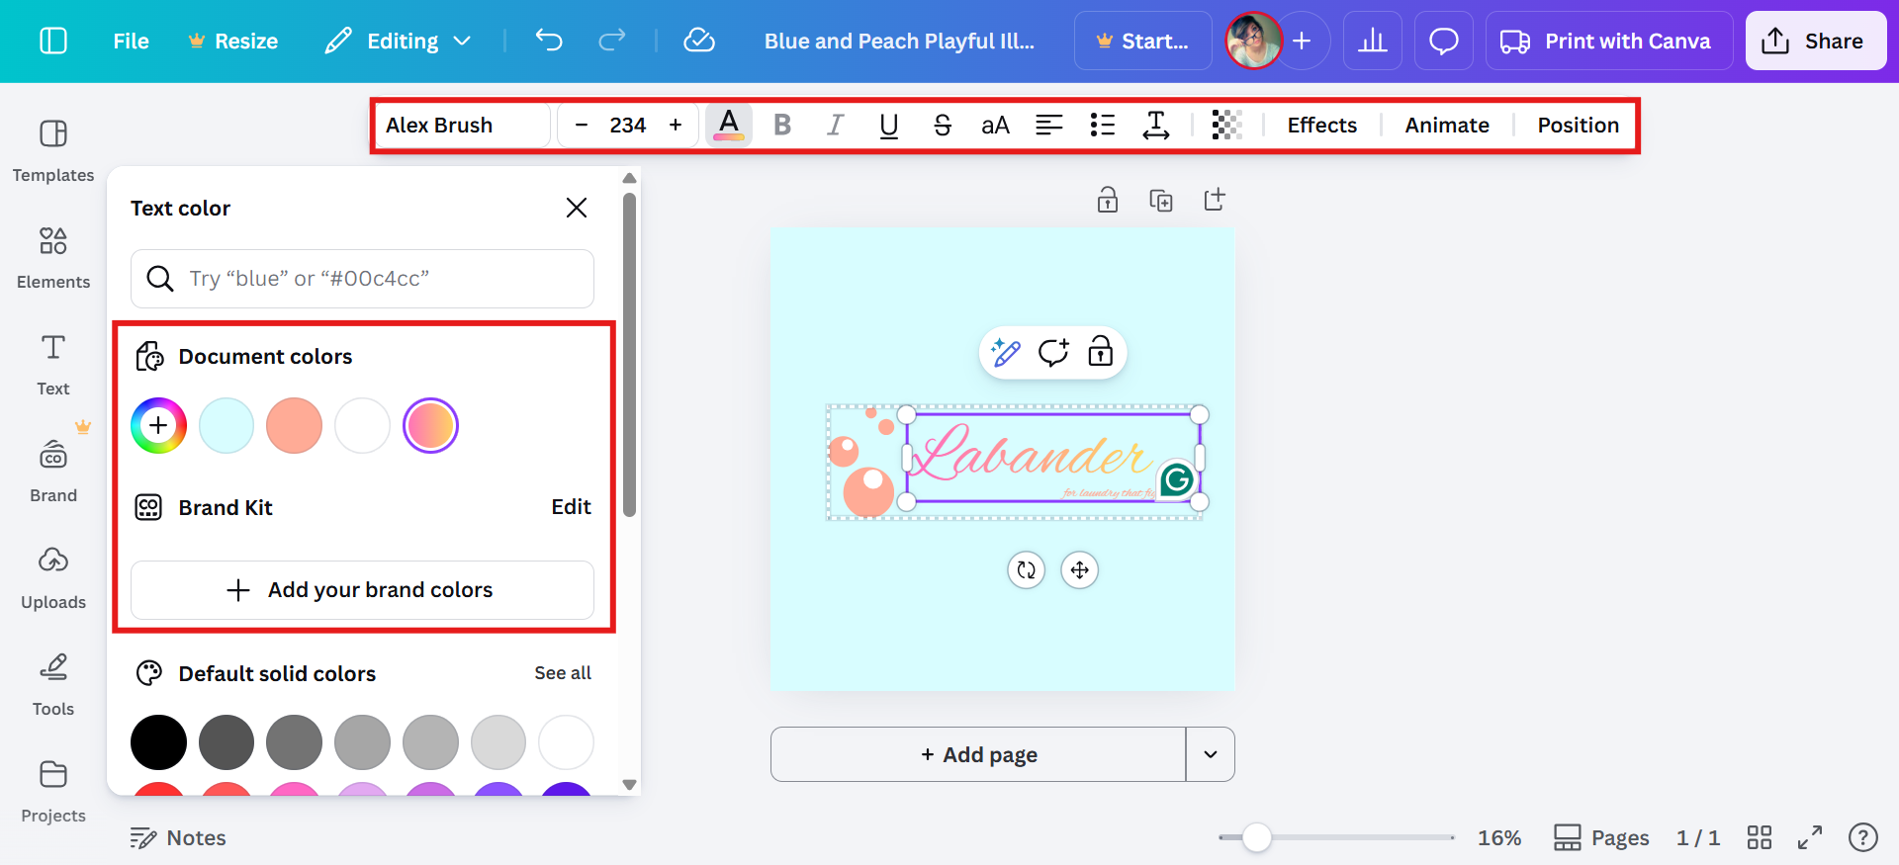This screenshot has width=1899, height=865.
Task: Toggle italic formatting
Action: coord(836,126)
